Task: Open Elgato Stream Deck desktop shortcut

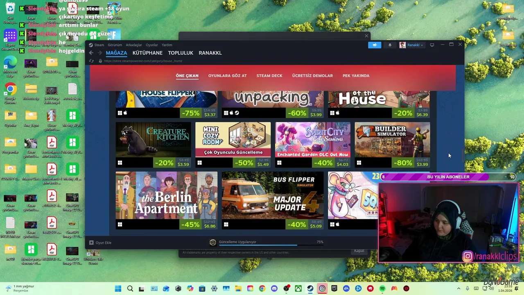Action: click(10, 40)
